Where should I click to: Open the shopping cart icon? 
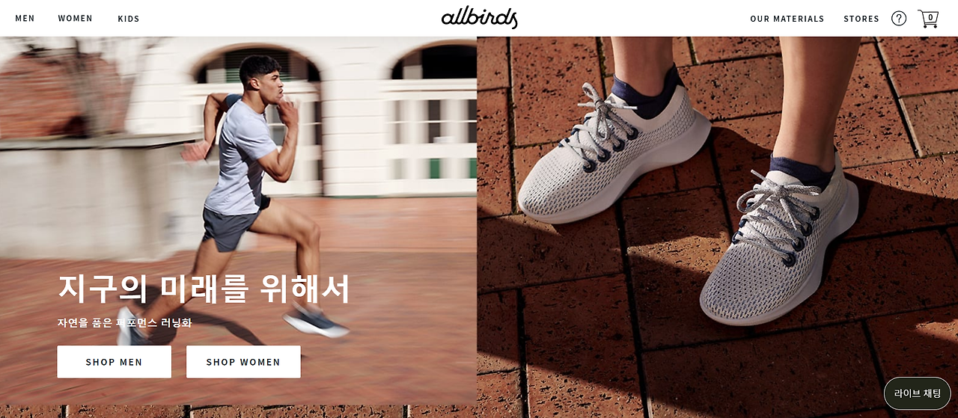click(x=928, y=19)
